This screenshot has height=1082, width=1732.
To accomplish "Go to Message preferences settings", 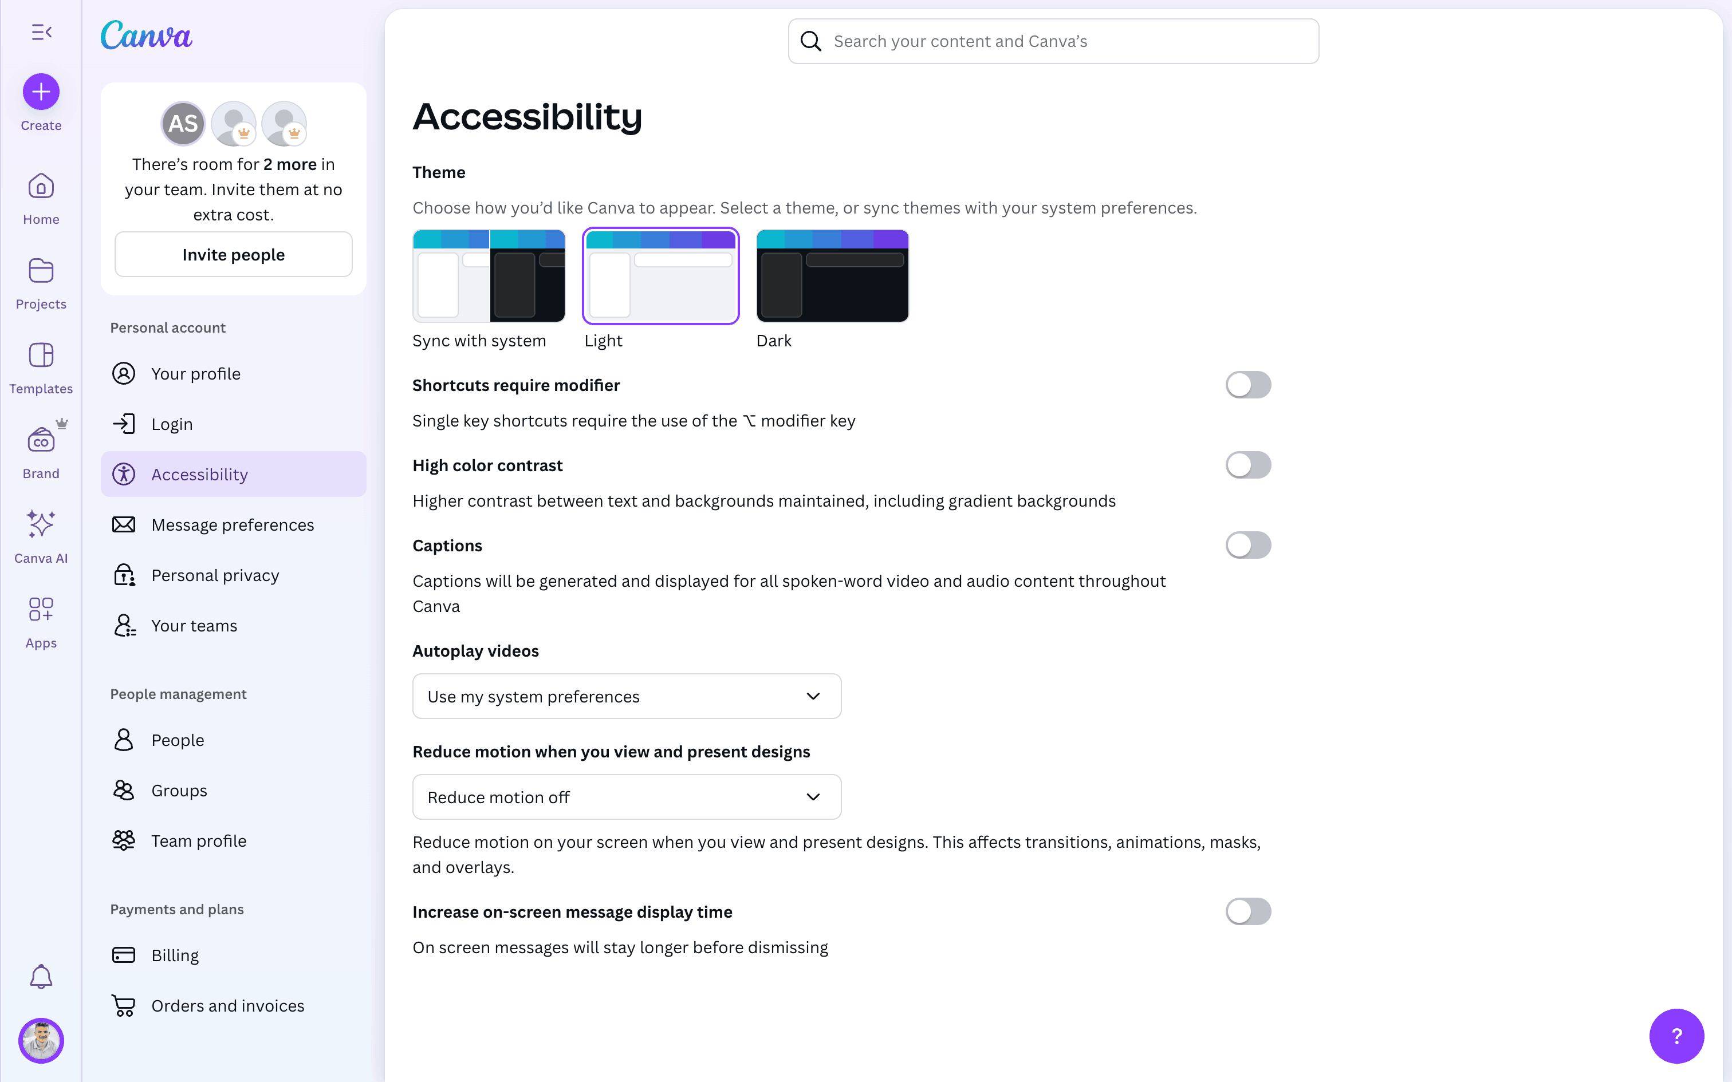I will (233, 524).
